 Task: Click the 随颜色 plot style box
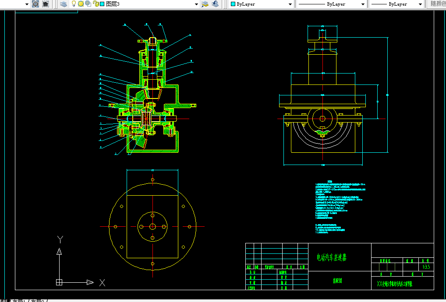pyautogui.click(x=437, y=4)
